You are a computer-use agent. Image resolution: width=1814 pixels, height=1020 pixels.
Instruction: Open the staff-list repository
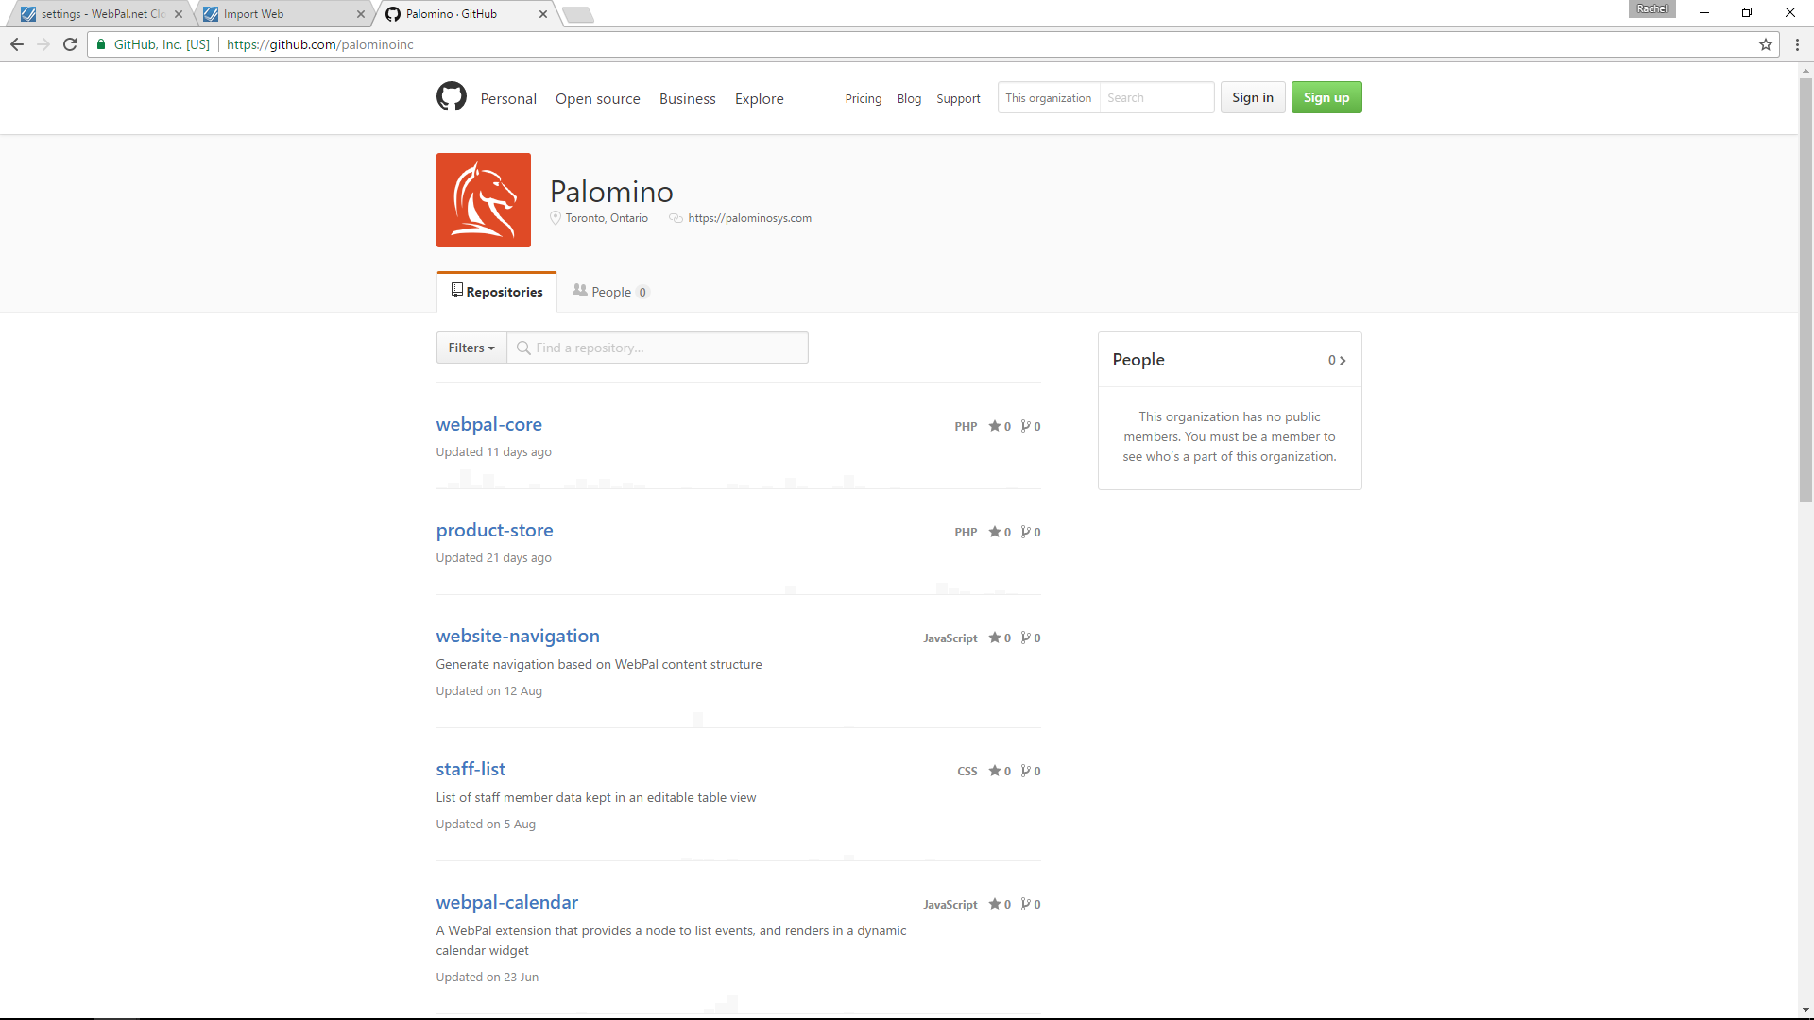tap(471, 769)
